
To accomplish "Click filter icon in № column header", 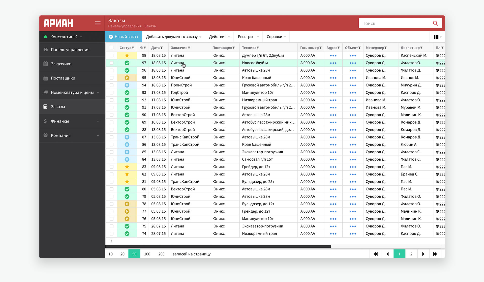I will (145, 48).
